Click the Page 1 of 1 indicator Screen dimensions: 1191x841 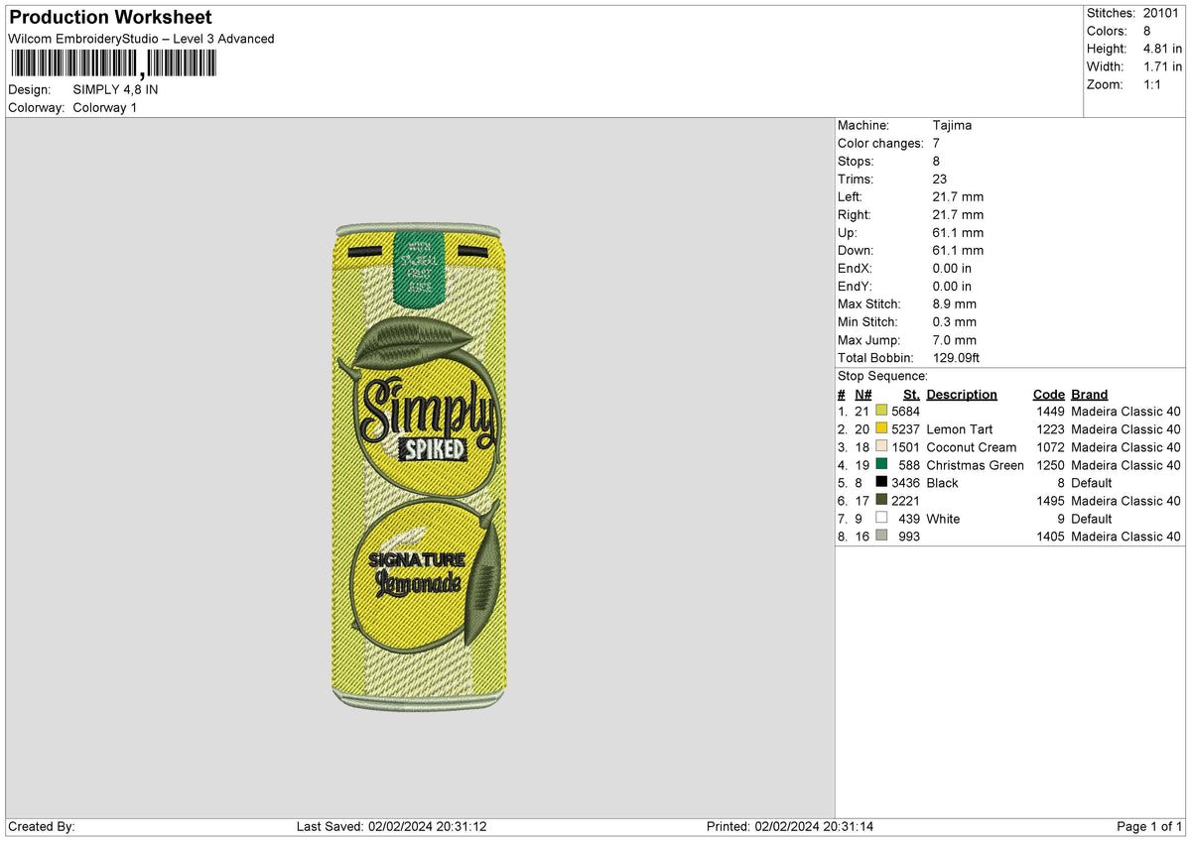coord(1149,826)
